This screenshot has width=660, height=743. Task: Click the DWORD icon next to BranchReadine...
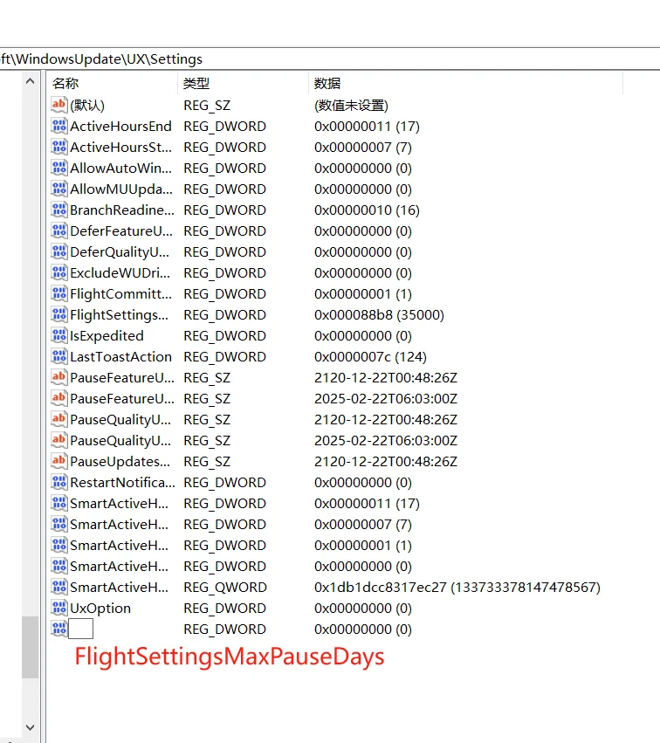coord(58,210)
